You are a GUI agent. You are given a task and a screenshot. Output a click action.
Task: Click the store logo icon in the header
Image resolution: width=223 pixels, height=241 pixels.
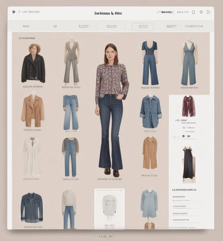pyautogui.click(x=14, y=12)
